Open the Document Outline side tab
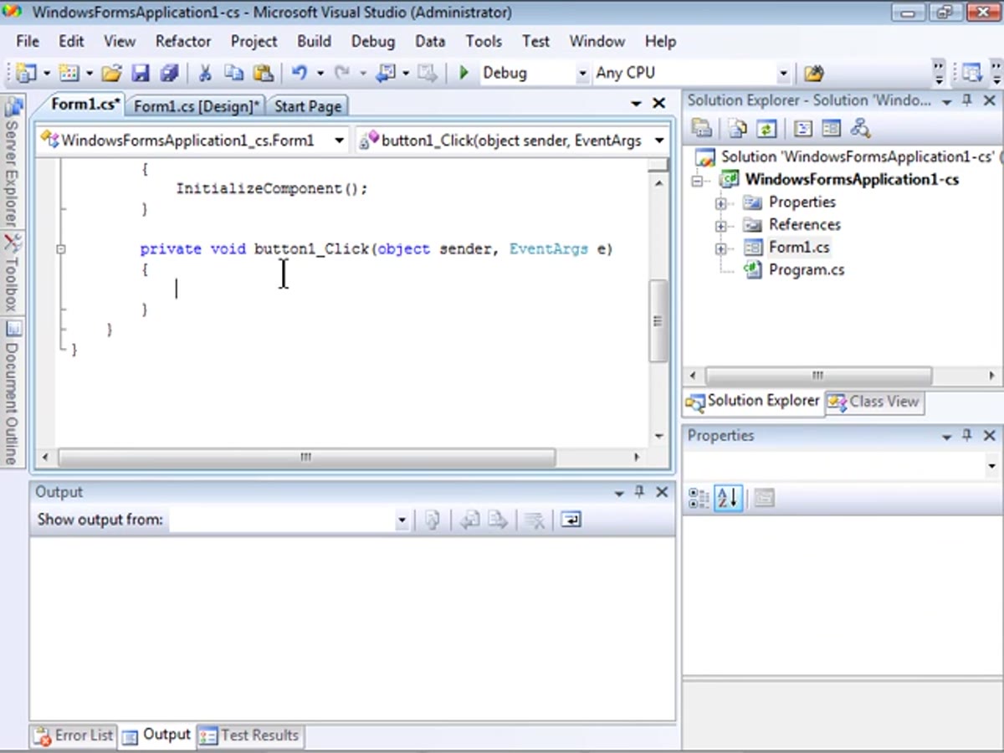 pos(12,393)
